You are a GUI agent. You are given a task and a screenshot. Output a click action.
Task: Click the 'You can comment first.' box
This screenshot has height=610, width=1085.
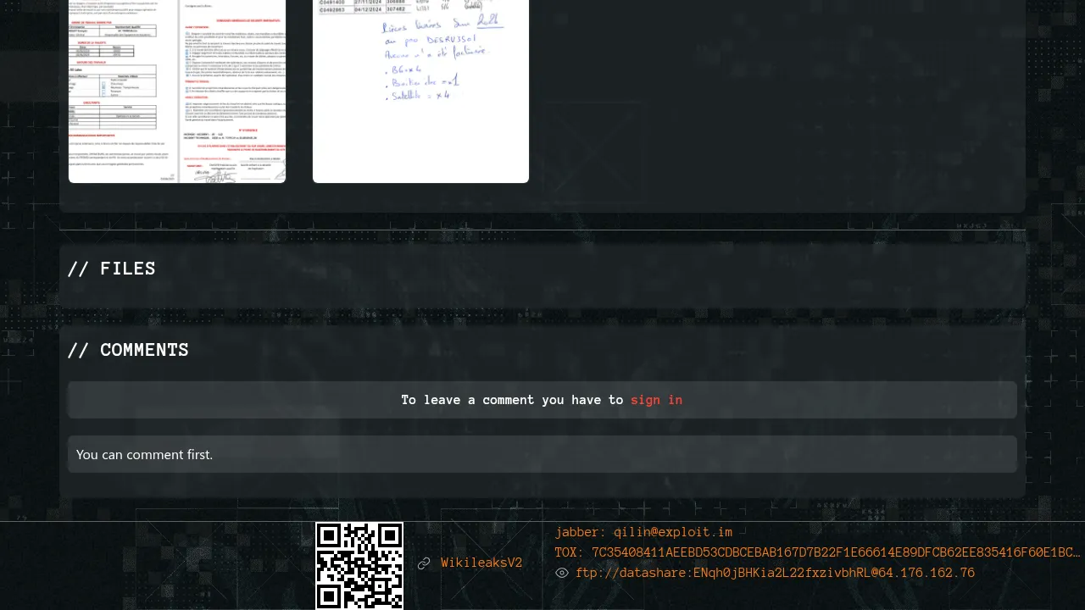click(x=542, y=454)
